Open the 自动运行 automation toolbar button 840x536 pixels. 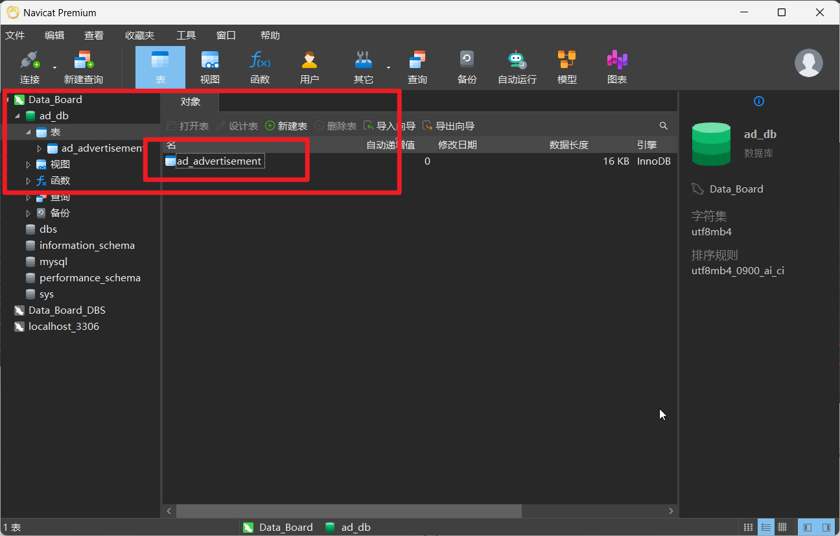point(517,67)
